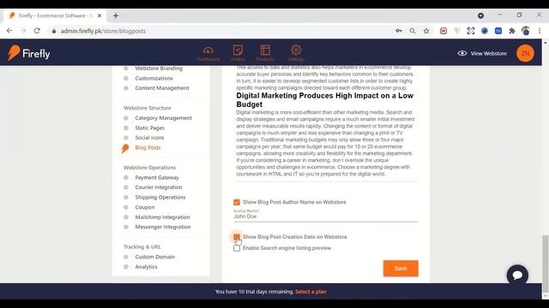Click the screenshot capture extension icon
Viewport: 549px width, 308px height.
tap(471, 31)
